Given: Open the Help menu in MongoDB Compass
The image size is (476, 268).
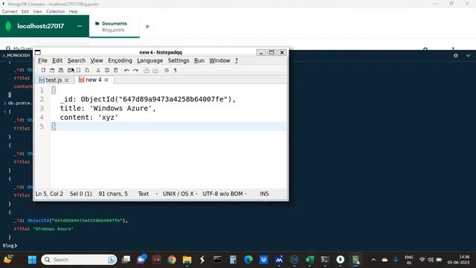Looking at the screenshot, I should tap(73, 12).
